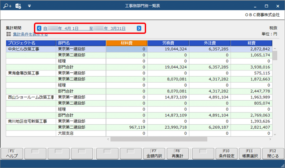Select the 経費 column header
This screenshot has height=168, width=285.
pos(252,43)
